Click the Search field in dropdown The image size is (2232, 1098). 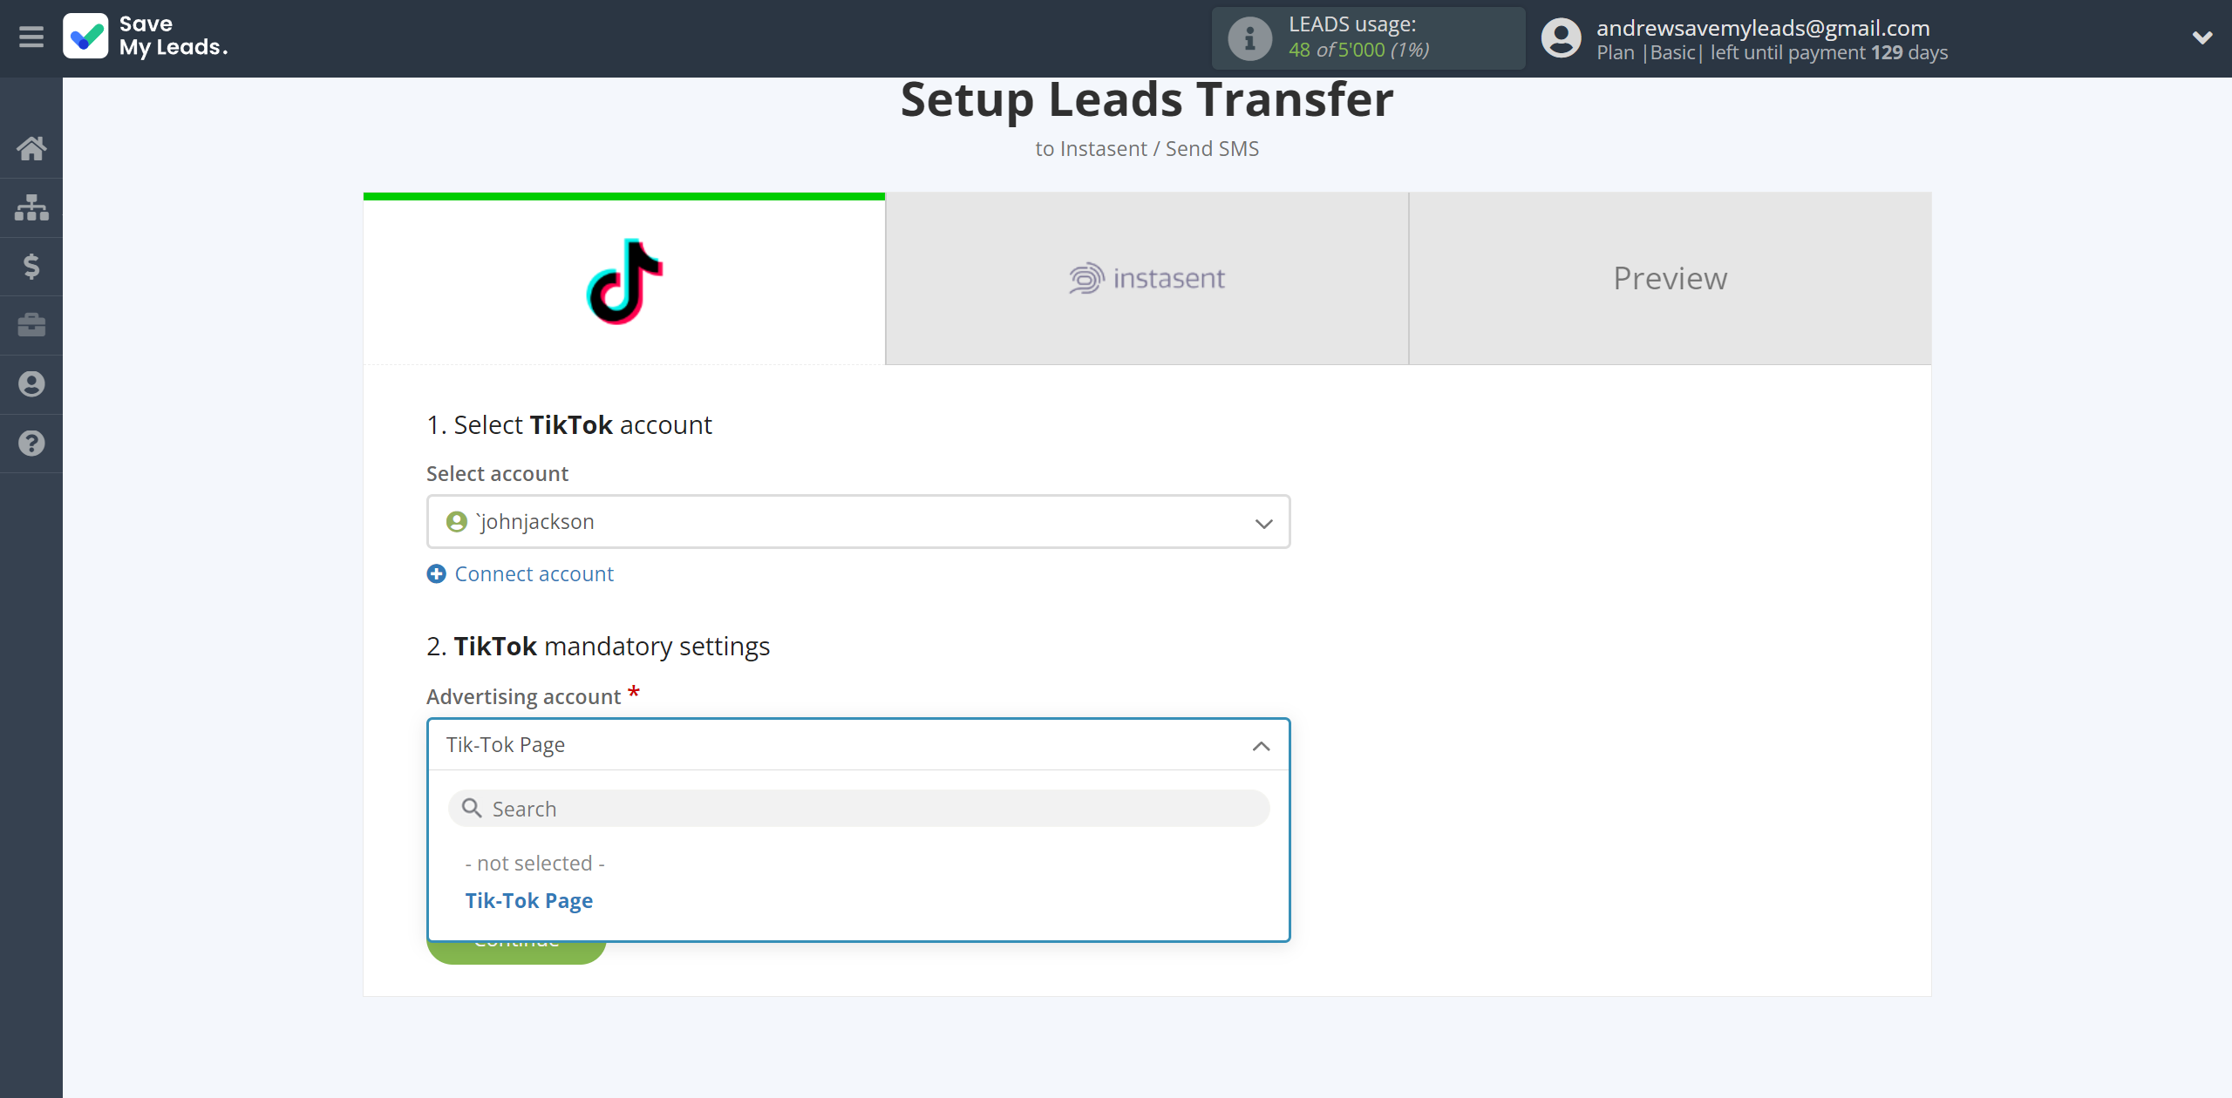(858, 808)
